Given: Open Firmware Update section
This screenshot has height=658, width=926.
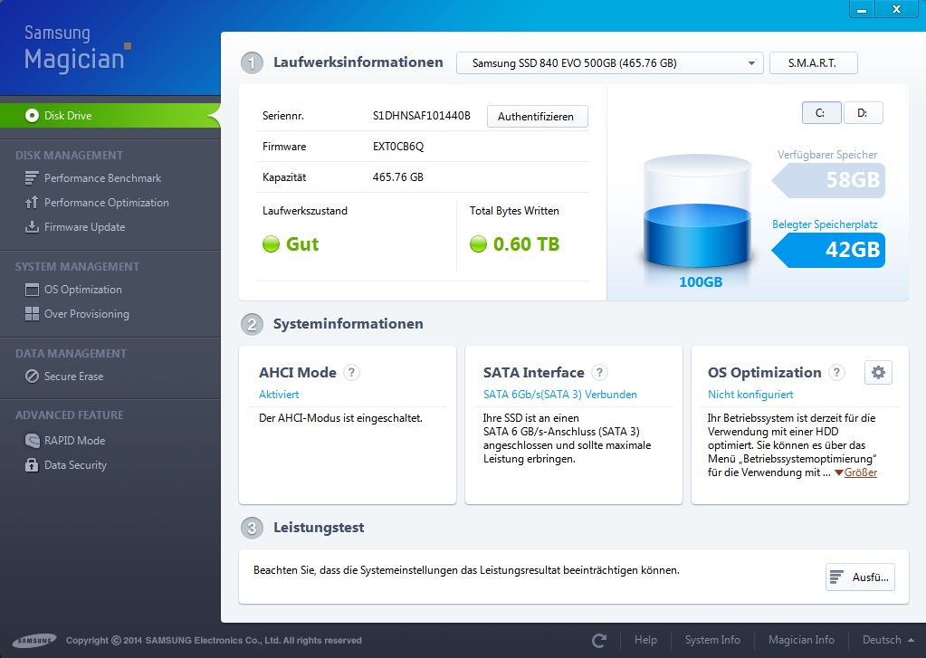Looking at the screenshot, I should pyautogui.click(x=84, y=227).
